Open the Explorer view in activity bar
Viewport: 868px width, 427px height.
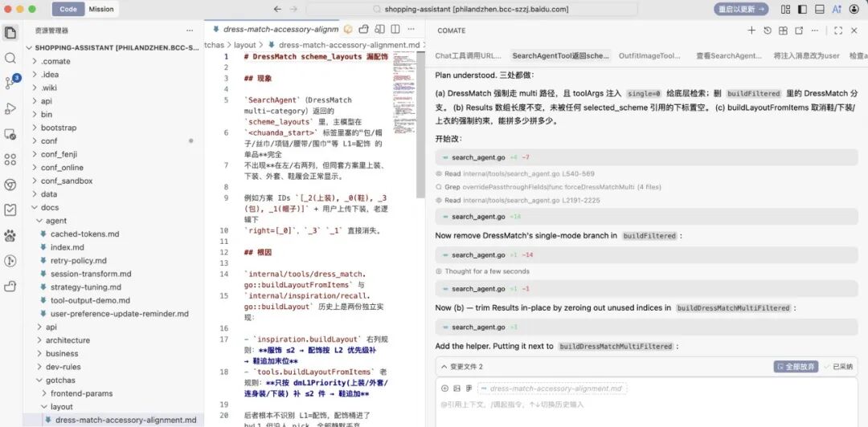coord(10,32)
